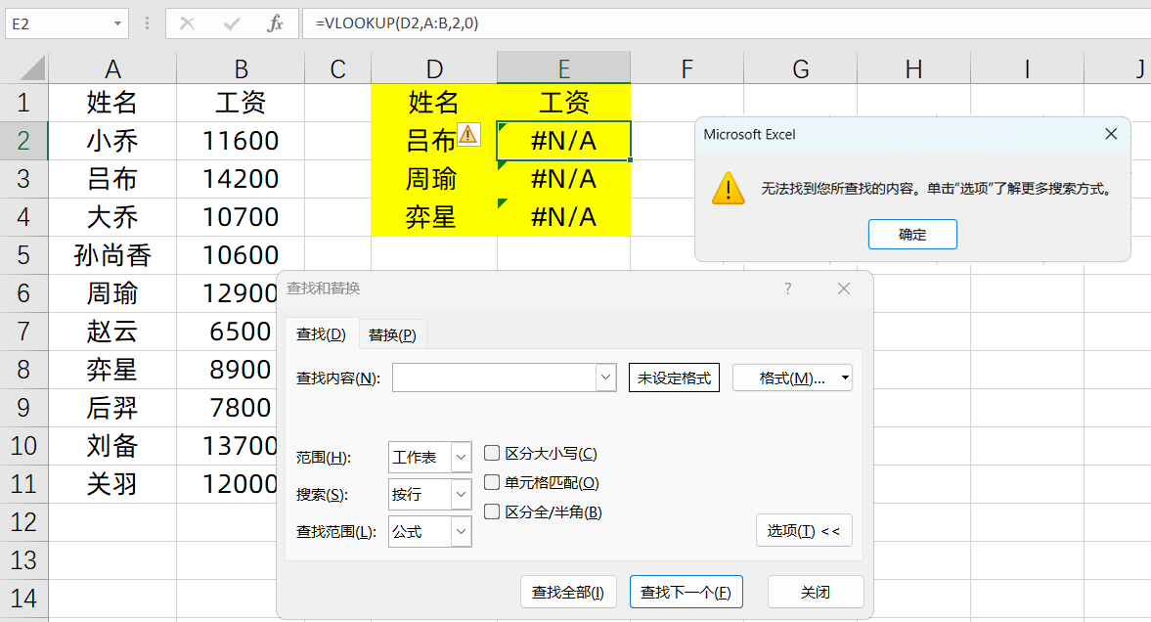Select the 姓名 header in cell A1
The width and height of the screenshot is (1151, 622).
coord(112,102)
